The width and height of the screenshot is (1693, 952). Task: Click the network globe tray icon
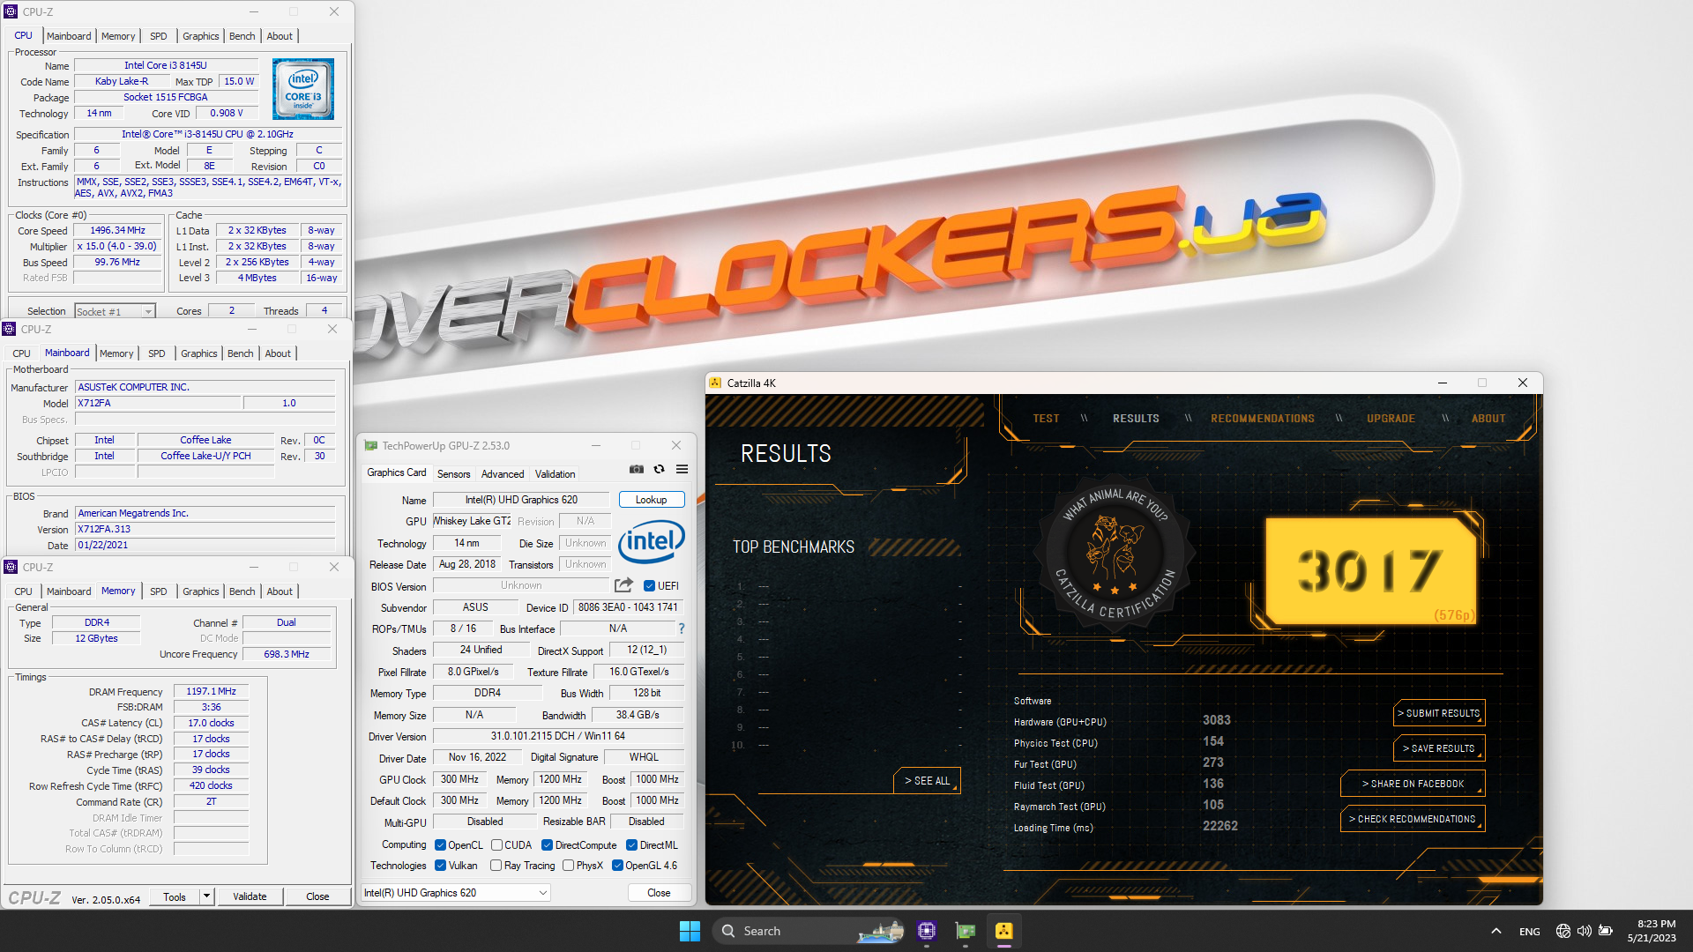pos(1563,931)
